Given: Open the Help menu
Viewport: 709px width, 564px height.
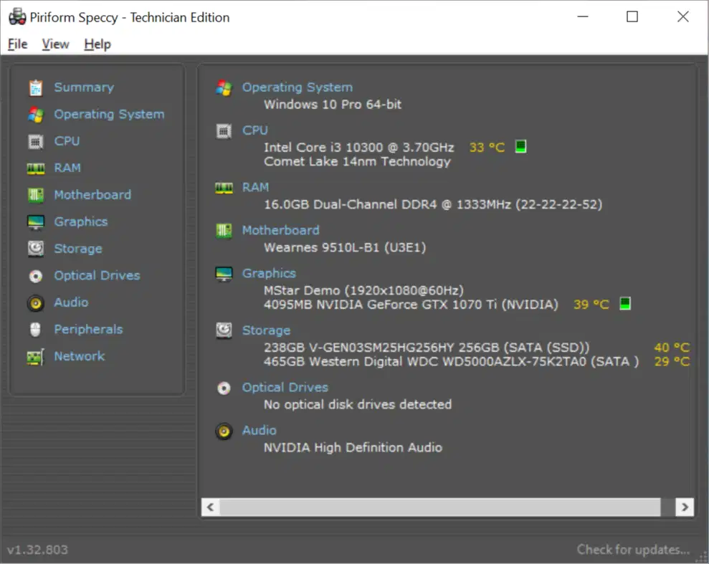Looking at the screenshot, I should [x=97, y=44].
